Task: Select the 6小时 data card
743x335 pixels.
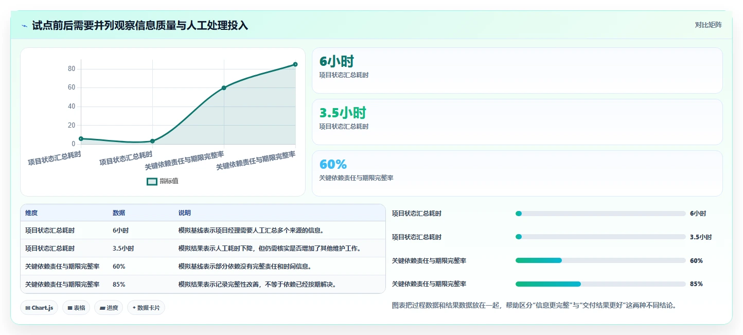Action: [517, 70]
